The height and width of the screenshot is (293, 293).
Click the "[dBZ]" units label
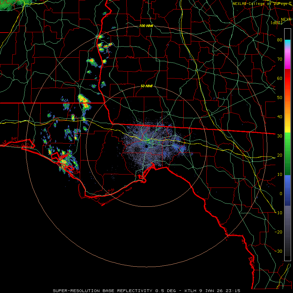pyautogui.click(x=276, y=22)
